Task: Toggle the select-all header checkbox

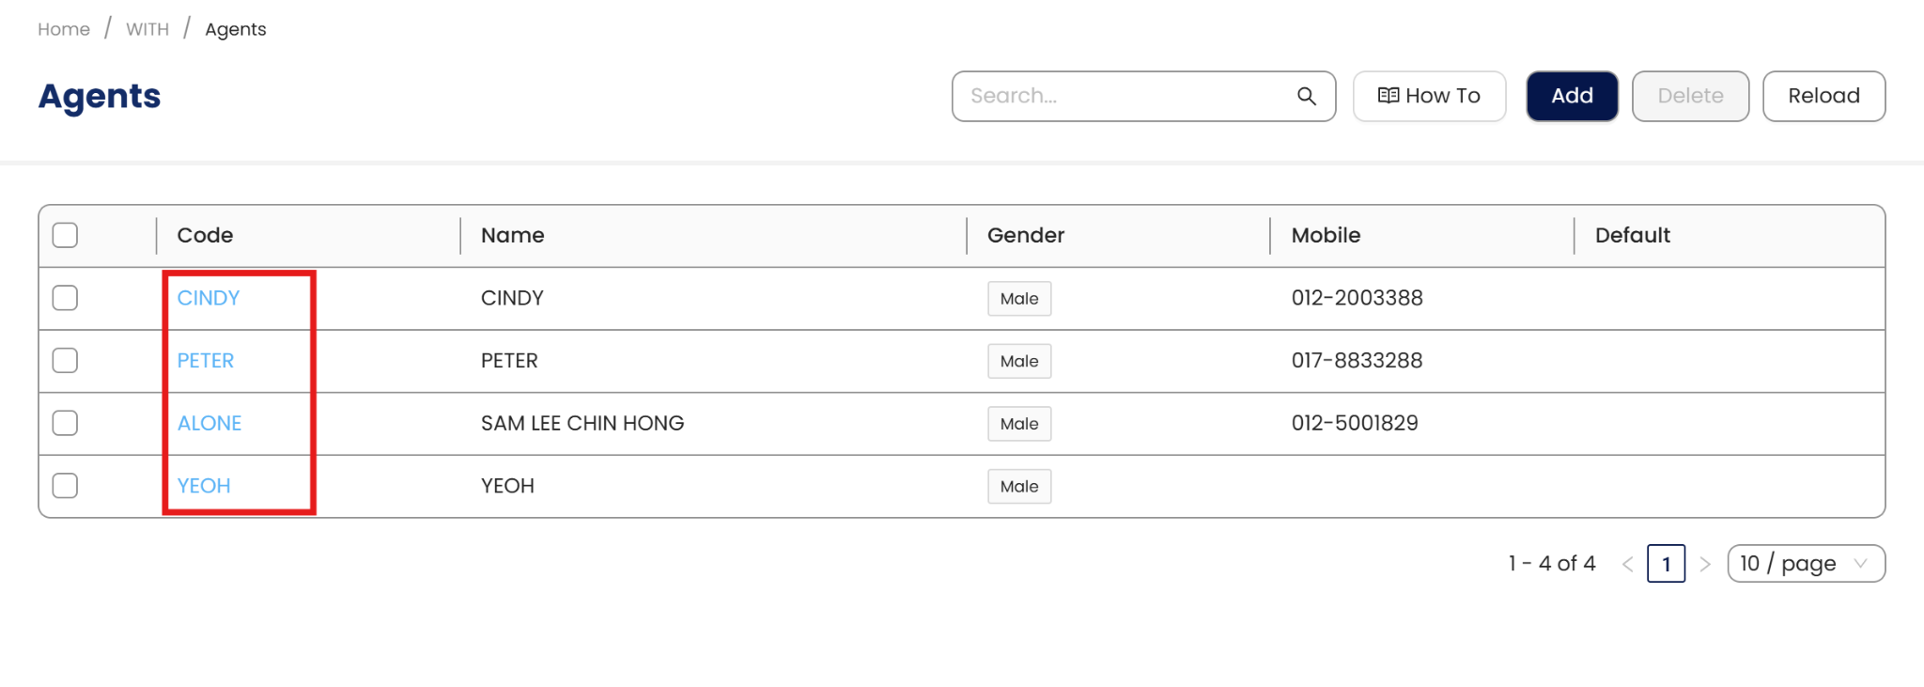Action: click(65, 235)
